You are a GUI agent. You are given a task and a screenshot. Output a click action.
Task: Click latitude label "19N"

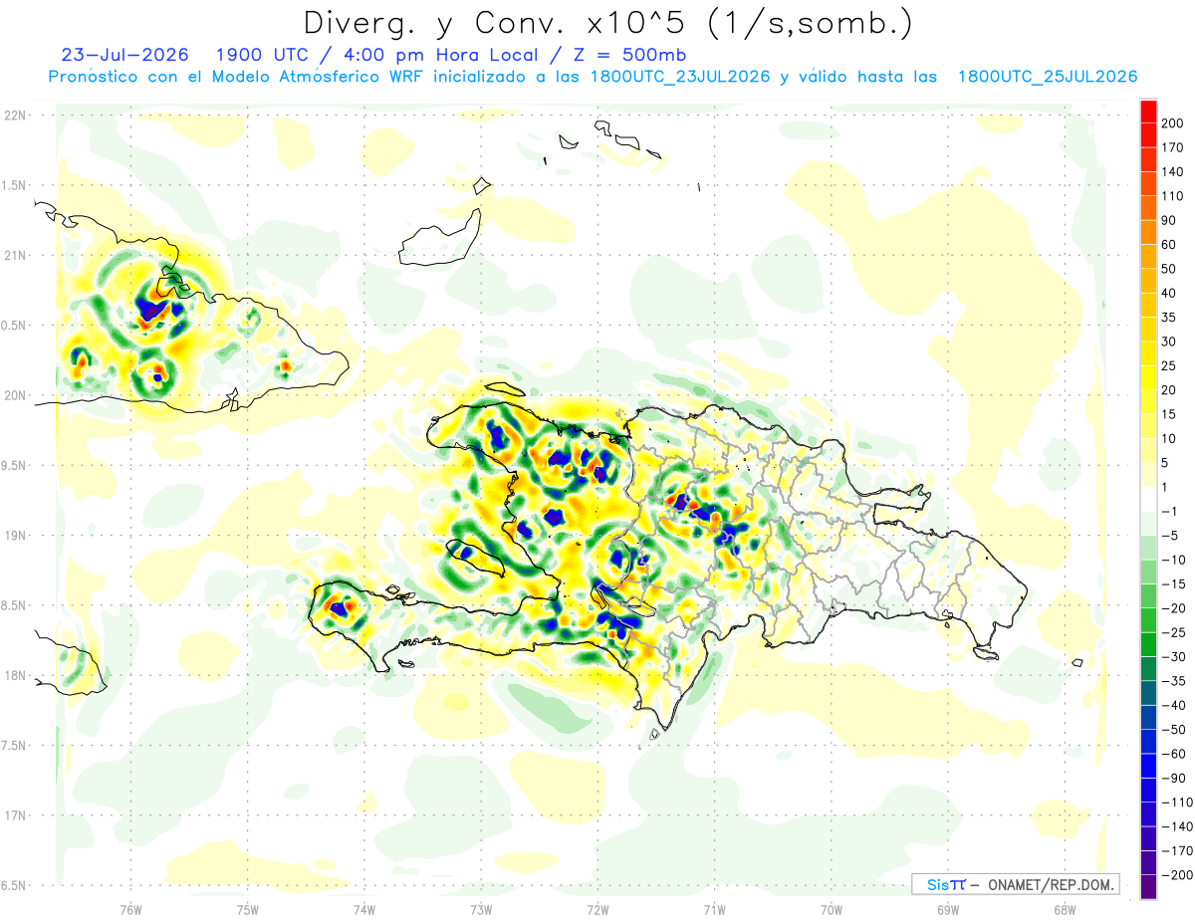[15, 536]
